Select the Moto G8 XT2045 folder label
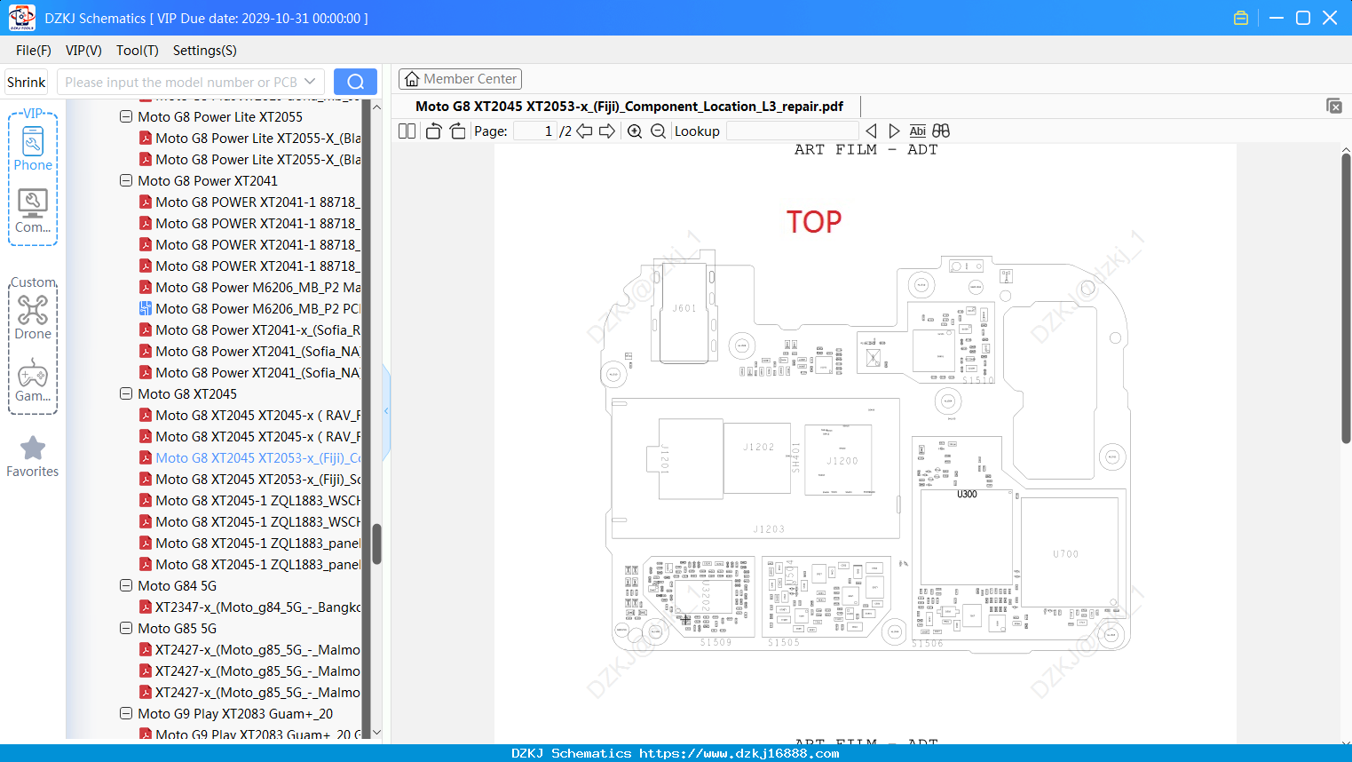The width and height of the screenshot is (1352, 762). (x=187, y=393)
